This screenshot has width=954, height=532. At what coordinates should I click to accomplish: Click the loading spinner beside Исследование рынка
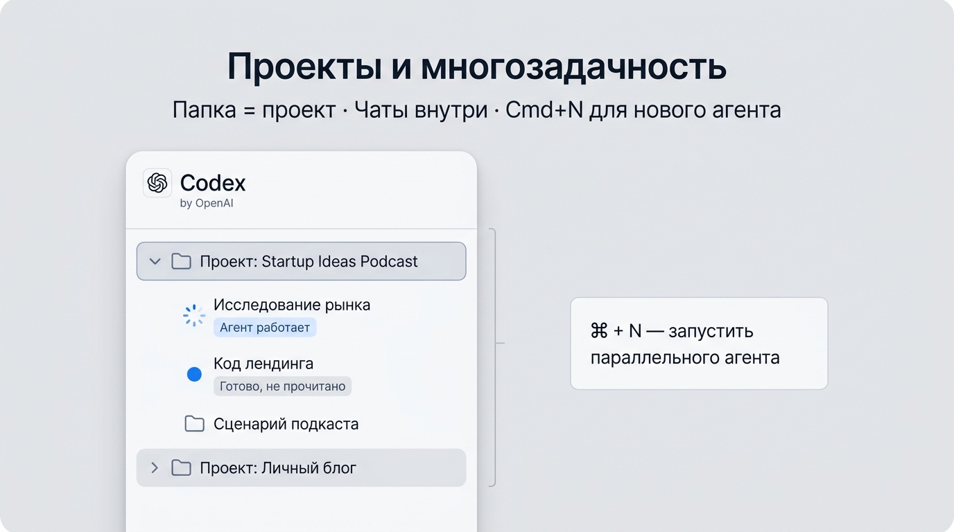[194, 315]
